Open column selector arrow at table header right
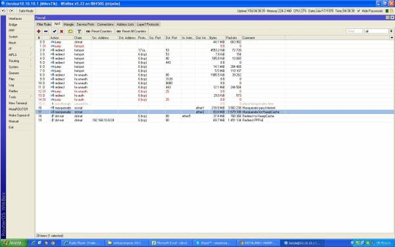The height and width of the screenshot is (247, 395). click(392, 38)
